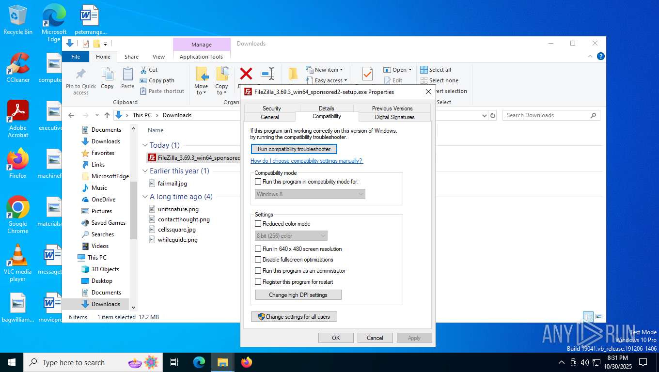Click Edge icon in taskbar

point(199,362)
